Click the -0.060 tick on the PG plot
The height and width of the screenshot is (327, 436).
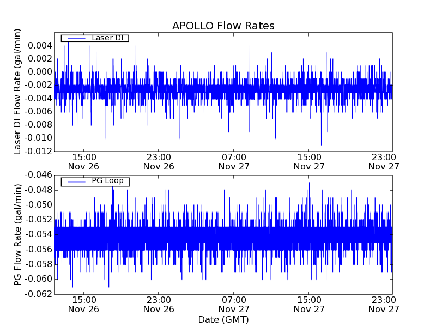38,279
